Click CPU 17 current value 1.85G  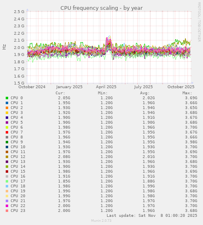(64, 181)
